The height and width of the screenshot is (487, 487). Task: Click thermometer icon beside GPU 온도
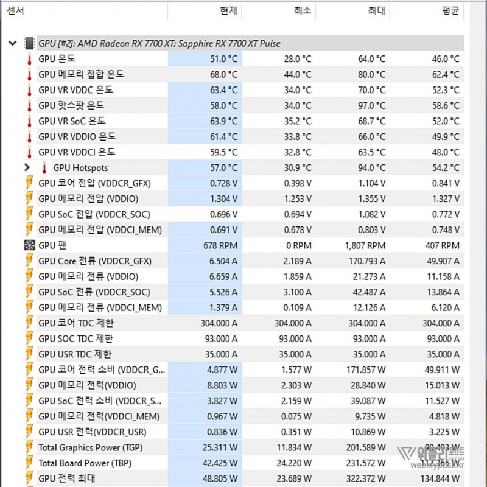coord(29,59)
